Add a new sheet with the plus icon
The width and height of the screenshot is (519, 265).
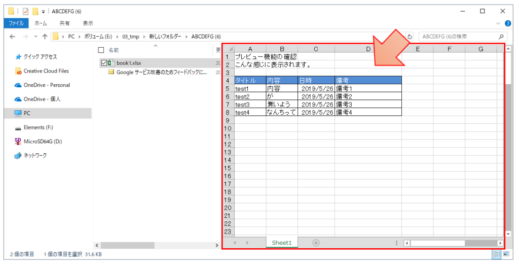click(x=316, y=243)
